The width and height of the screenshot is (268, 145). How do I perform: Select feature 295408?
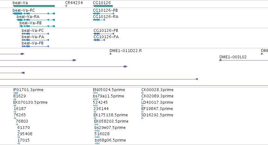tap(25, 134)
